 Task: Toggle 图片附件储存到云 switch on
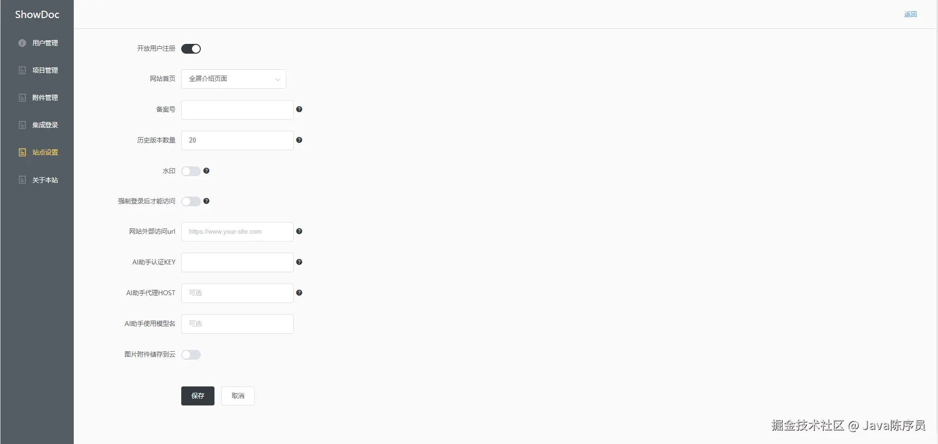(x=191, y=355)
